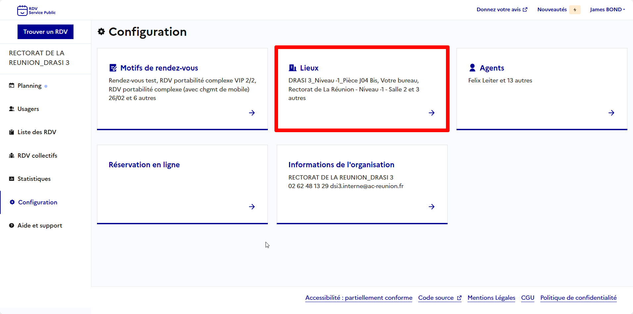Image resolution: width=633 pixels, height=314 pixels.
Task: Click the Agents person icon
Action: click(472, 68)
